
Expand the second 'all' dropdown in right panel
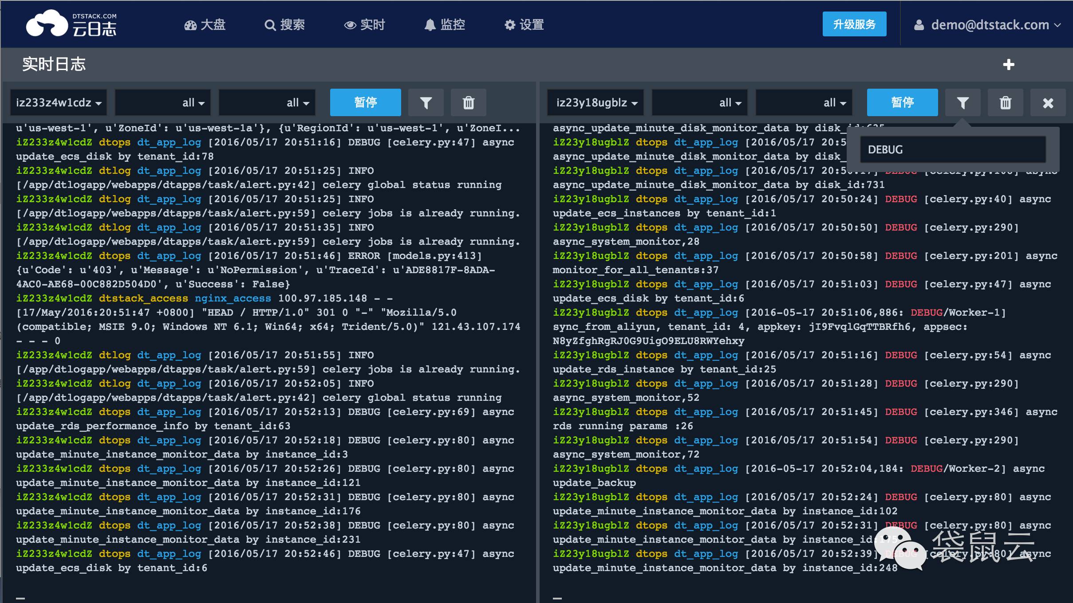(x=804, y=103)
